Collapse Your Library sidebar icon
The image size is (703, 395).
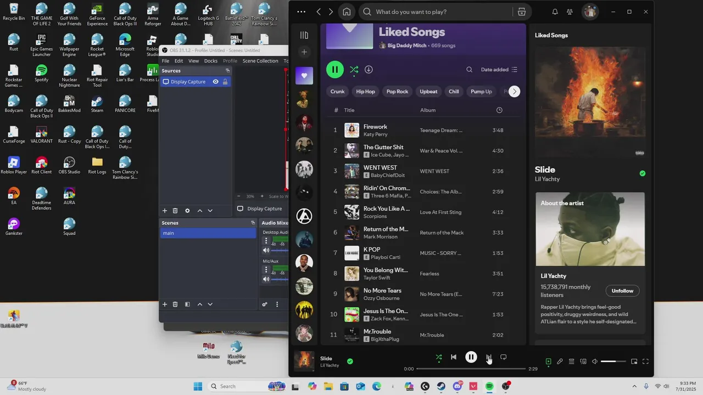click(304, 35)
